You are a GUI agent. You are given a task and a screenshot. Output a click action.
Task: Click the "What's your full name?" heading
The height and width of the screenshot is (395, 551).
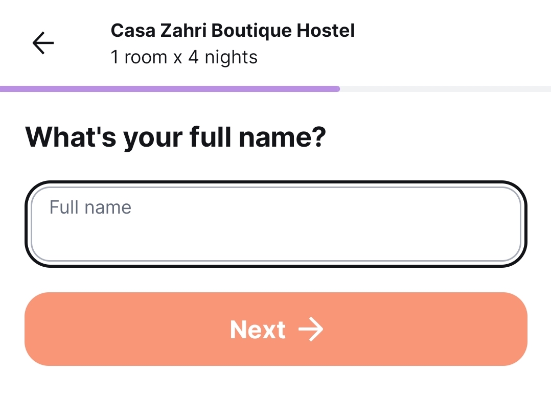tap(175, 137)
